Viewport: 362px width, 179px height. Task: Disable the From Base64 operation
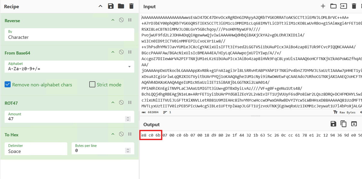click(x=121, y=52)
